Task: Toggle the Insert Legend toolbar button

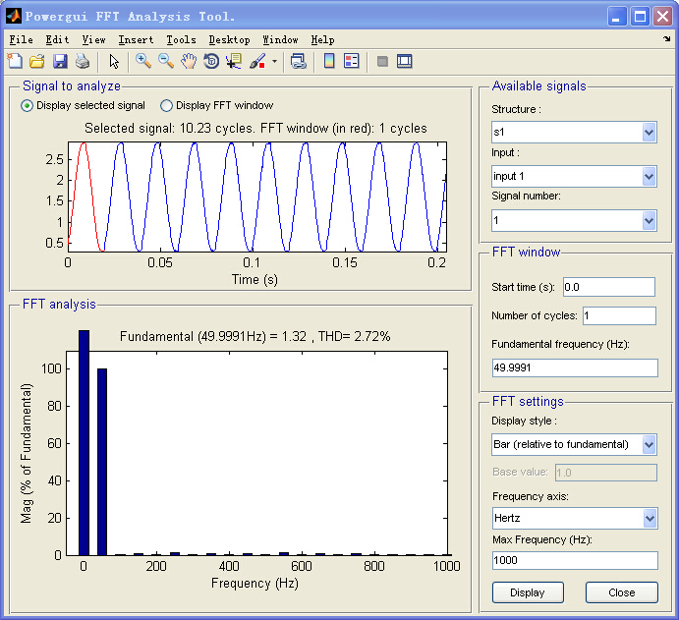Action: (x=351, y=61)
